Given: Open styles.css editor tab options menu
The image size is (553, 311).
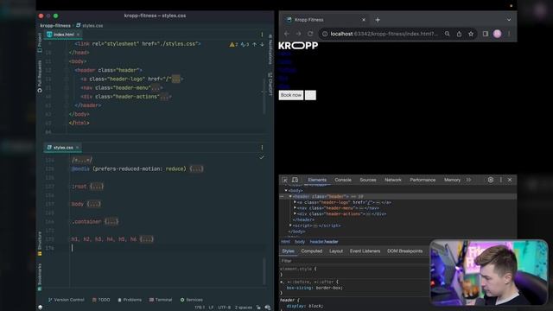Looking at the screenshot, I should pos(262,148).
